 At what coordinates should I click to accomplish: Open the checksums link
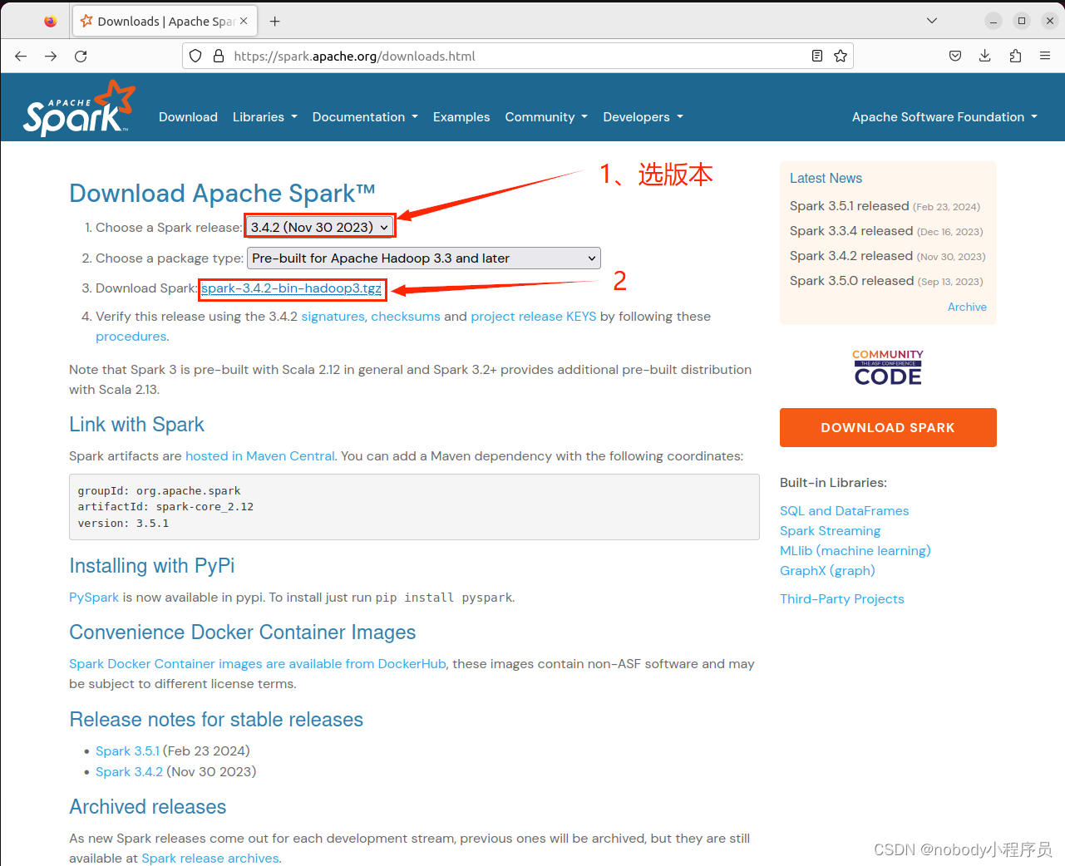pyautogui.click(x=406, y=317)
